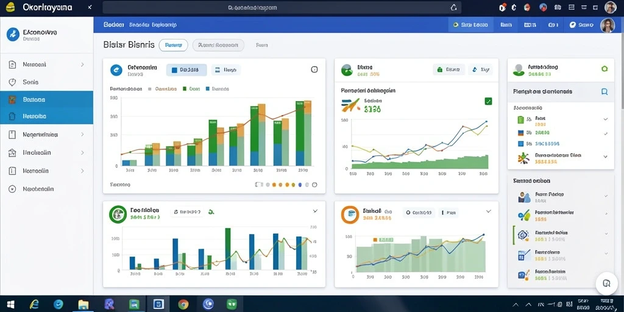Viewport: 624px width, 312px height.
Task: Click the red face extension icon in the browser toolbar
Action: click(x=527, y=7)
